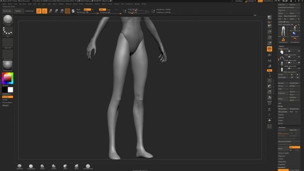Toggle the Sculptris Pro swirl icon
The image size is (304, 171).
(x=73, y=11)
